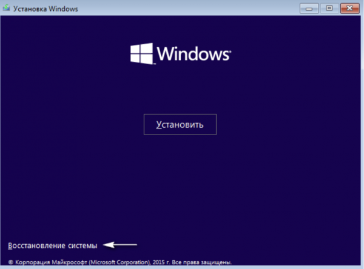Click the Microsoft Corporation copyright text
Image resolution: width=364 pixels, height=269 pixels.
click(120, 262)
